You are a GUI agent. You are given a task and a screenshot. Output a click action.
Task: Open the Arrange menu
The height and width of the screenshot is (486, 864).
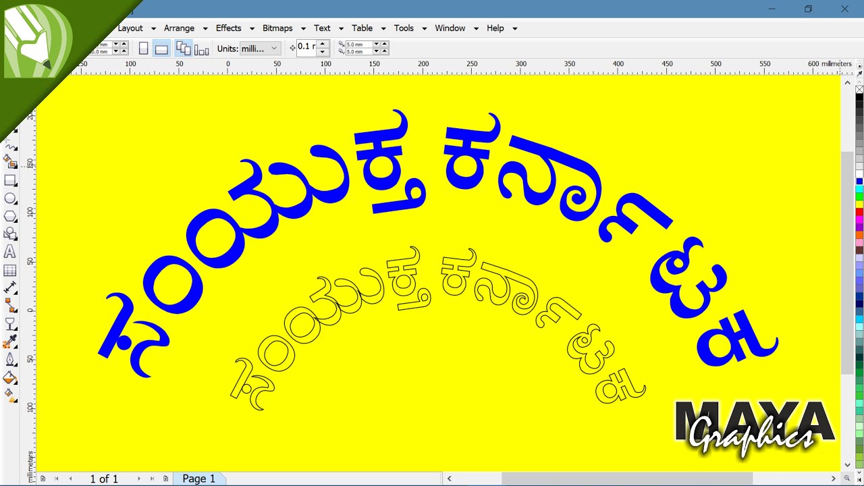[179, 28]
